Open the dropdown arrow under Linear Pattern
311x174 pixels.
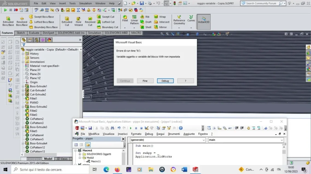(134, 28)
